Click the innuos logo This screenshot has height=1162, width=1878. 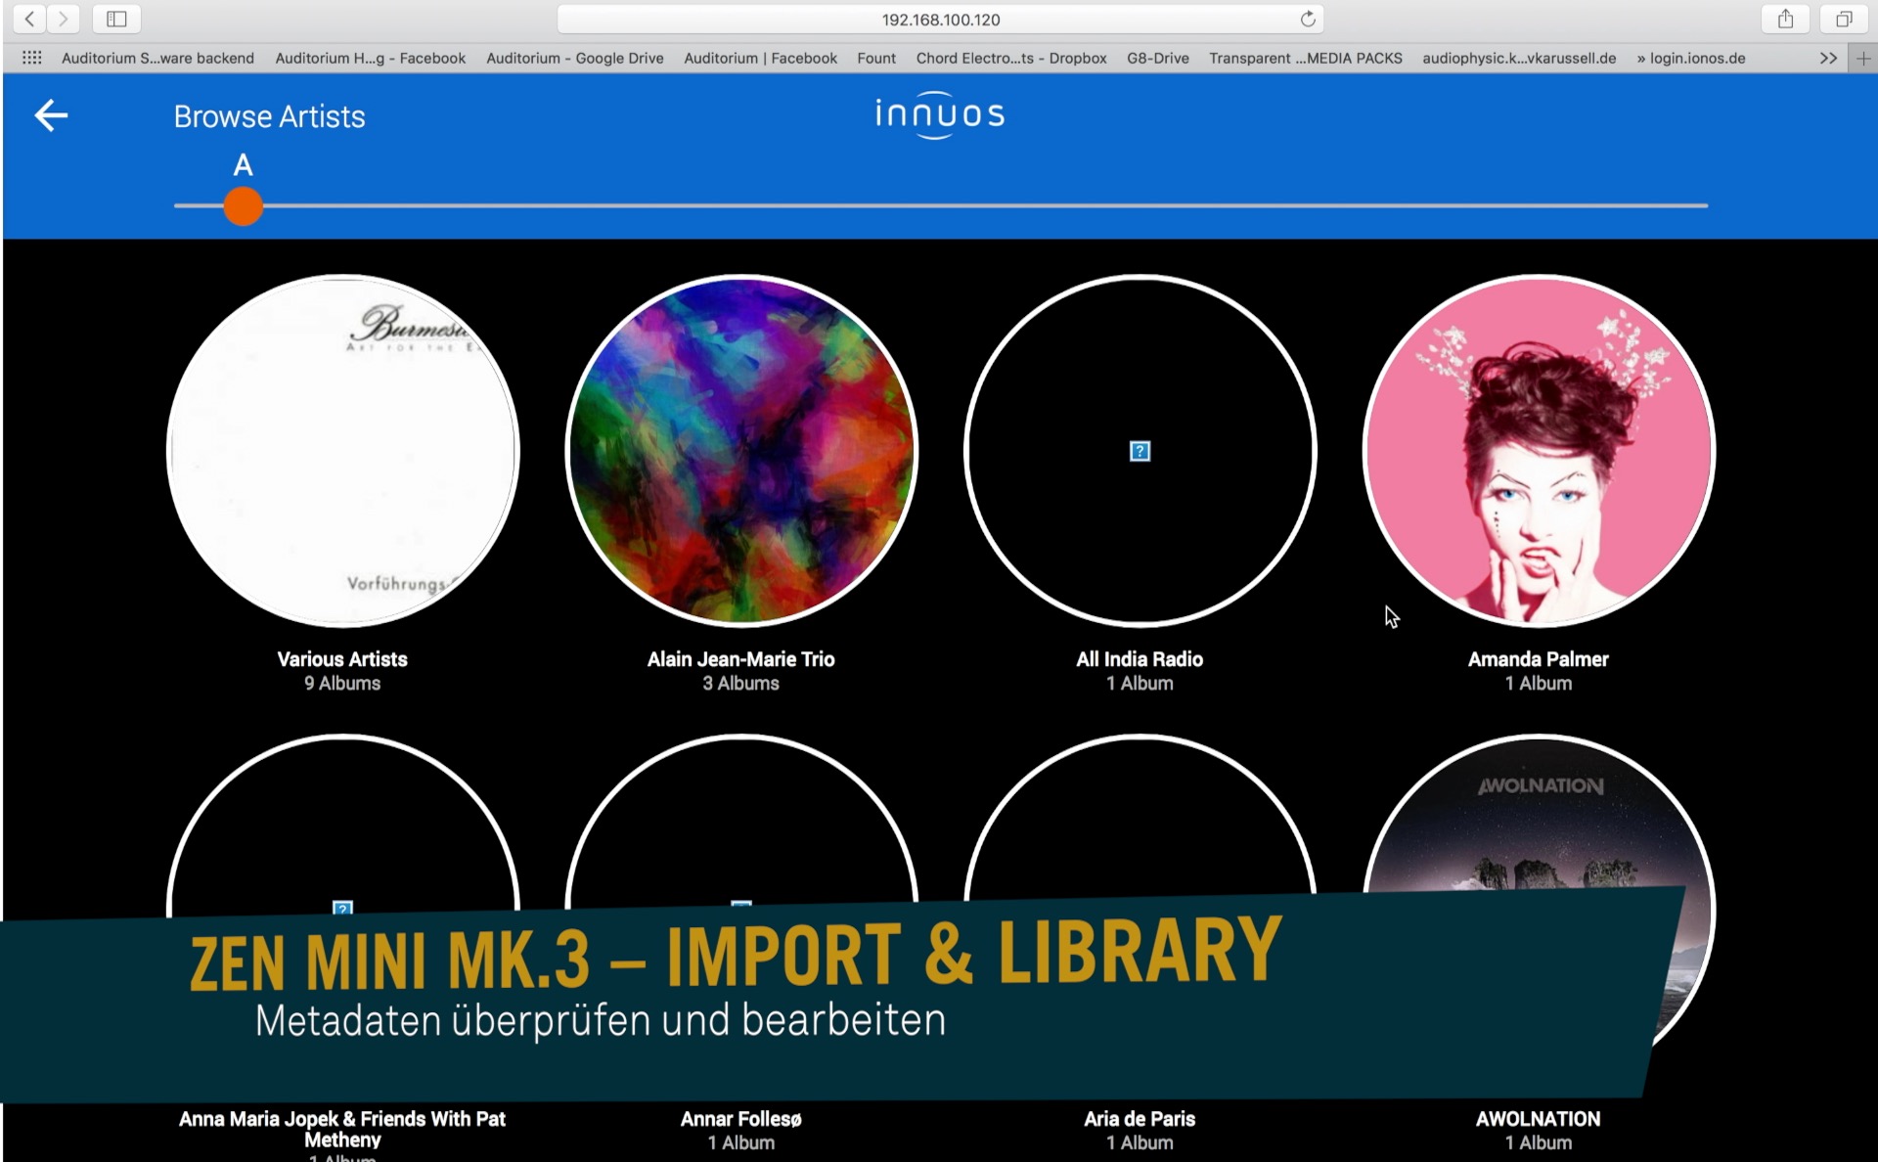[940, 115]
